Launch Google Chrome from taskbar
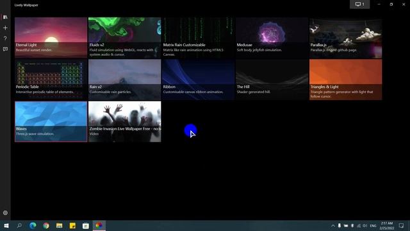 [x=46, y=225]
